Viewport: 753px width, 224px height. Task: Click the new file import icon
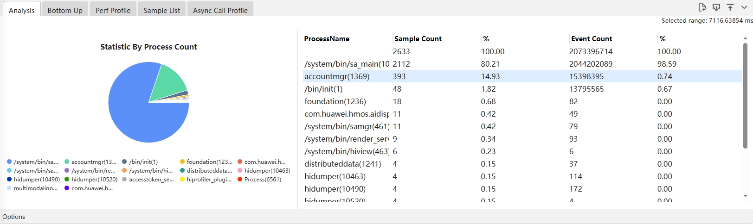point(702,7)
